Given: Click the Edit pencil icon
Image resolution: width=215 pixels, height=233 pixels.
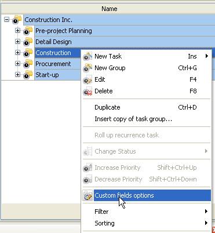Looking at the screenshot, I should click(x=88, y=79).
